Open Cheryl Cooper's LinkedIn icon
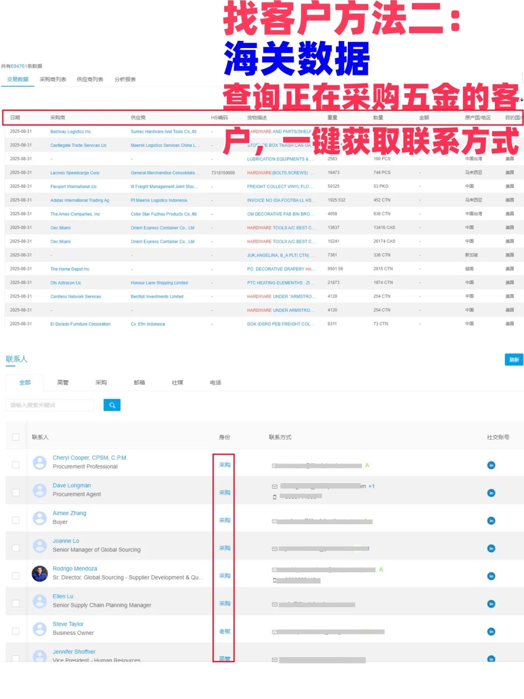The image size is (524, 699). [x=491, y=465]
